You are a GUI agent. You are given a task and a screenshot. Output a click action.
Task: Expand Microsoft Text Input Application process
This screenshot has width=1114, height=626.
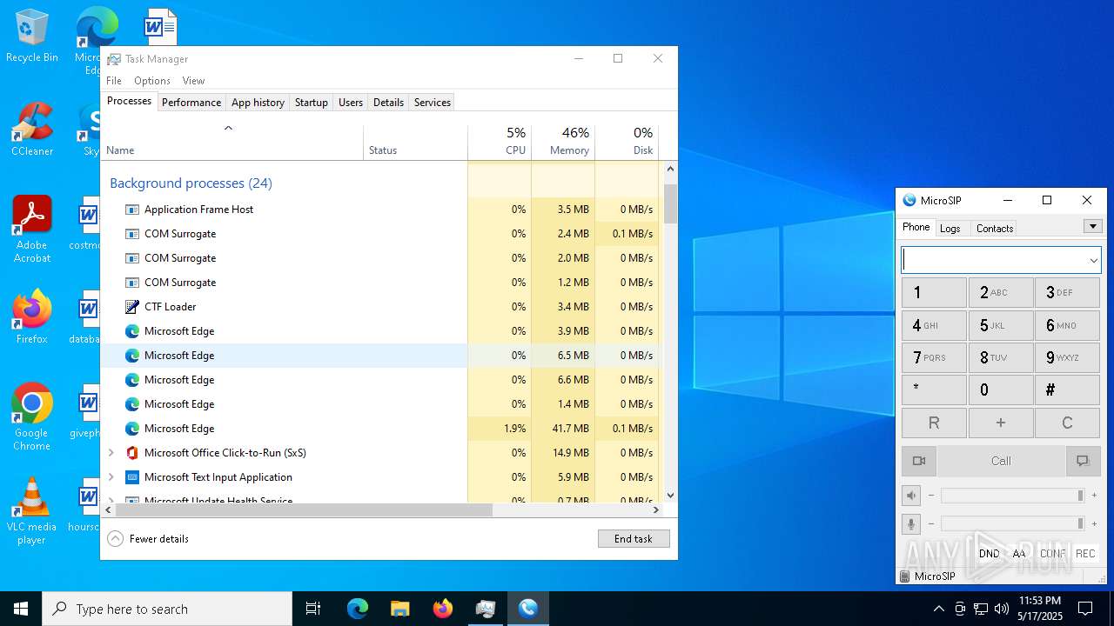pyautogui.click(x=111, y=477)
